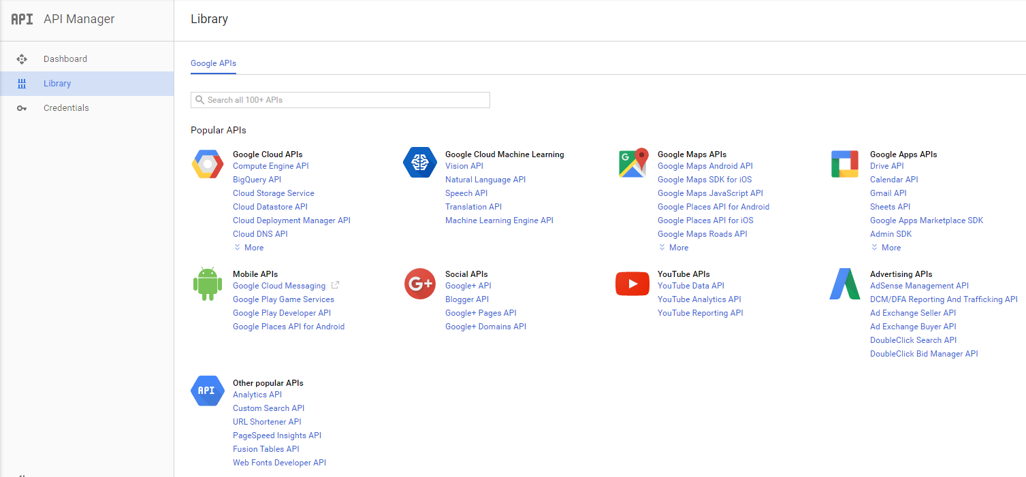Screen dimensions: 1026x477
Task: Open Calendar API link
Action: 894,180
